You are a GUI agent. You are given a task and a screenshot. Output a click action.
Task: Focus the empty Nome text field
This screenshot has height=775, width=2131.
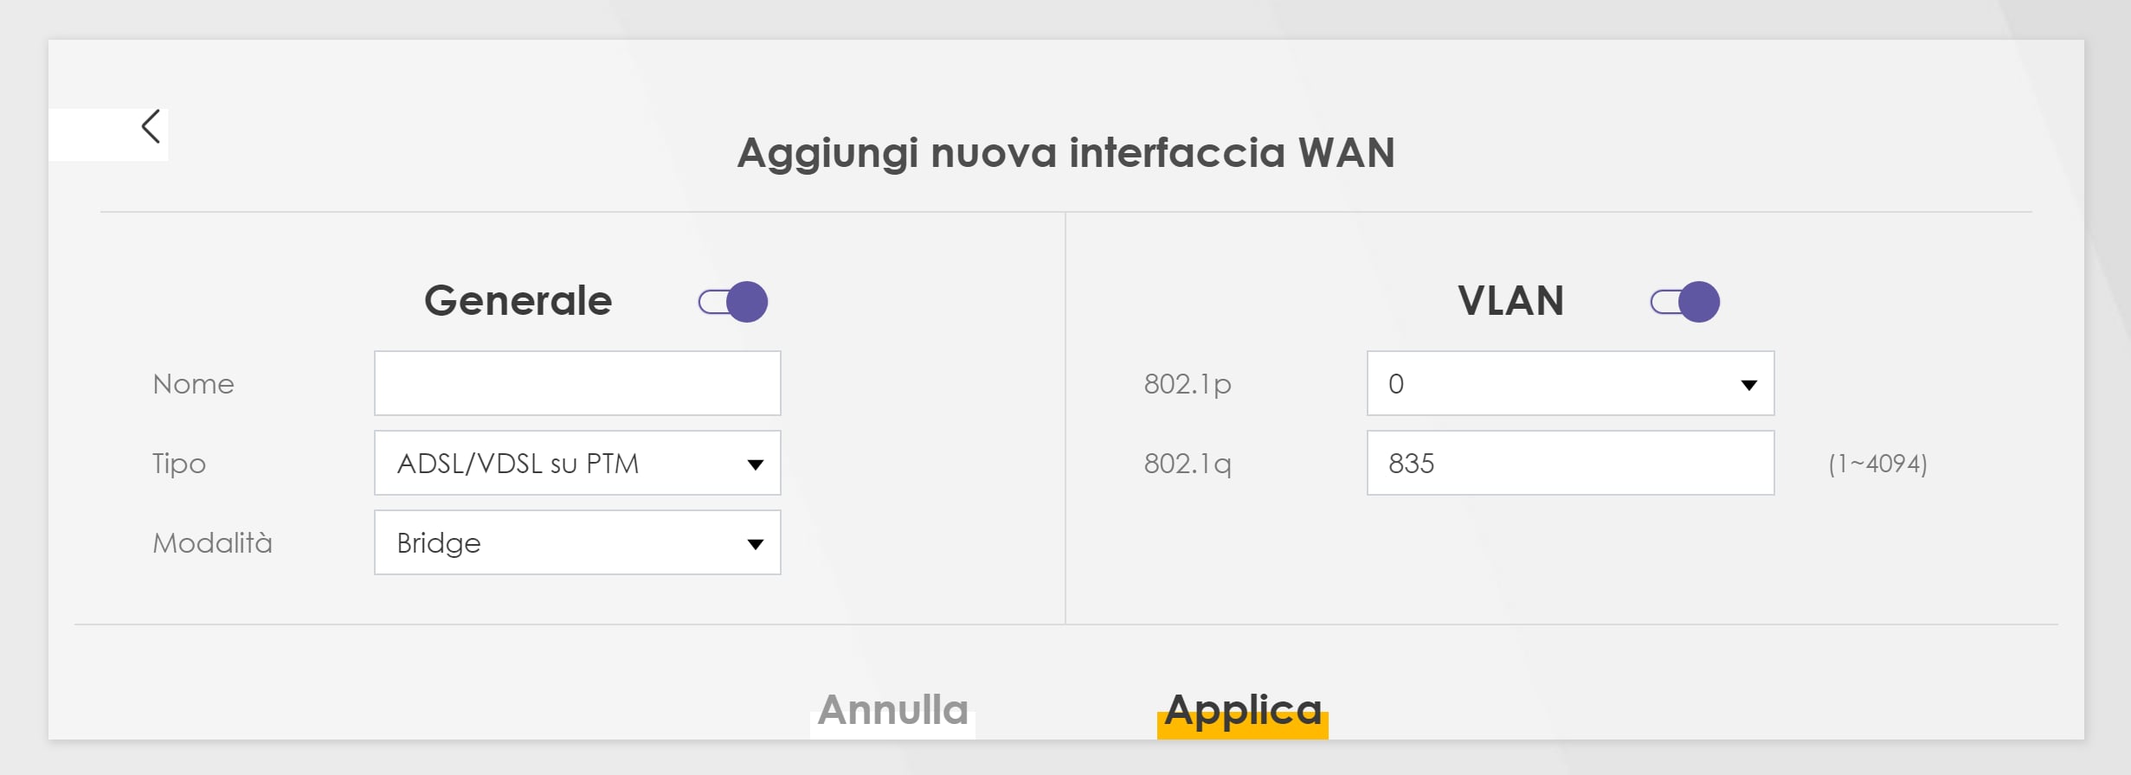pyautogui.click(x=577, y=384)
